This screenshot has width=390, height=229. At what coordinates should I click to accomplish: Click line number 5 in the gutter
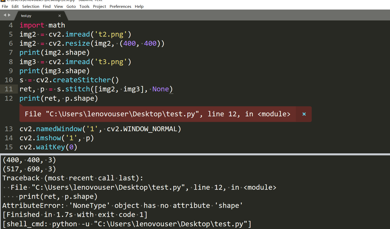(11, 34)
